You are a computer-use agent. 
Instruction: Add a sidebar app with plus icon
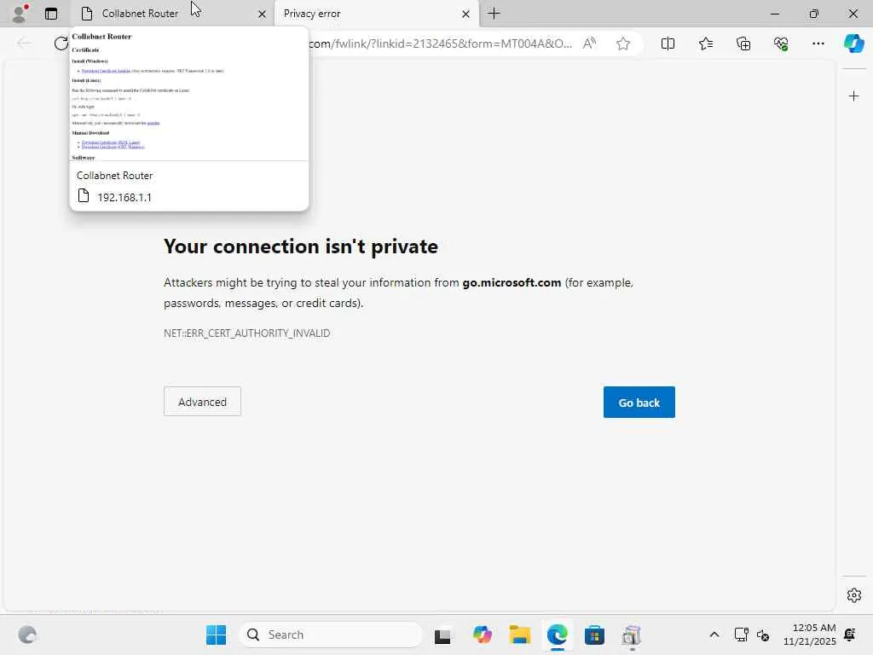[x=854, y=96]
